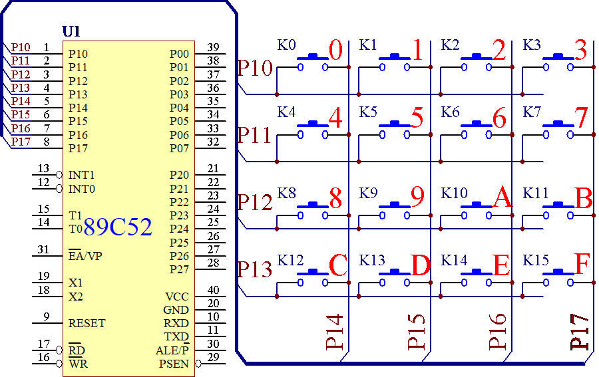Click the T0 pin name
Screen dimensions: 599x377
(x=76, y=229)
